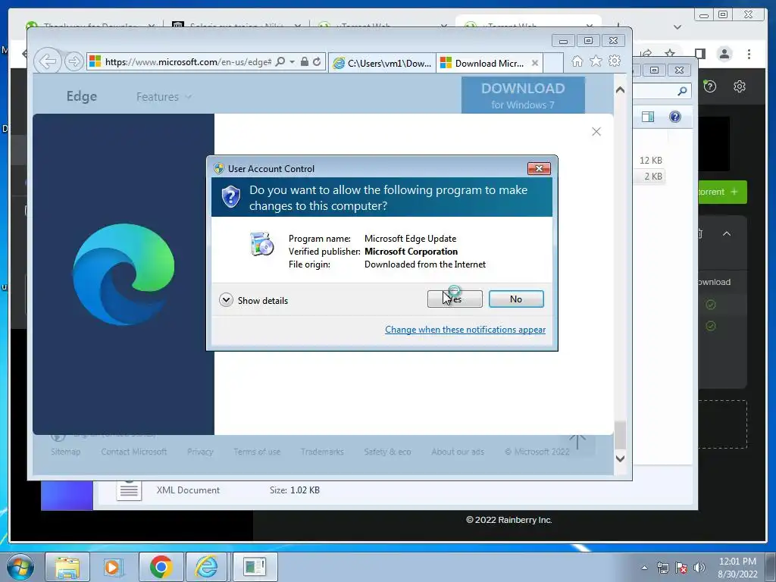
Task: Open the Features dropdown on Edge page
Action: 164,97
